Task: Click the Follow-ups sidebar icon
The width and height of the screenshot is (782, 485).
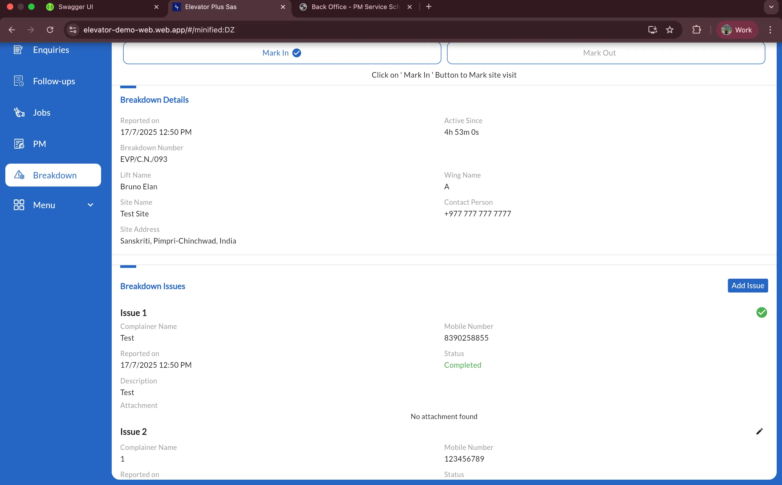Action: (19, 81)
